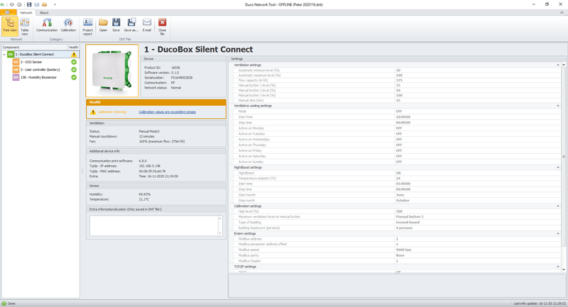Select the Network ribbon tab
Screen dimensions: 568x307
[26, 13]
